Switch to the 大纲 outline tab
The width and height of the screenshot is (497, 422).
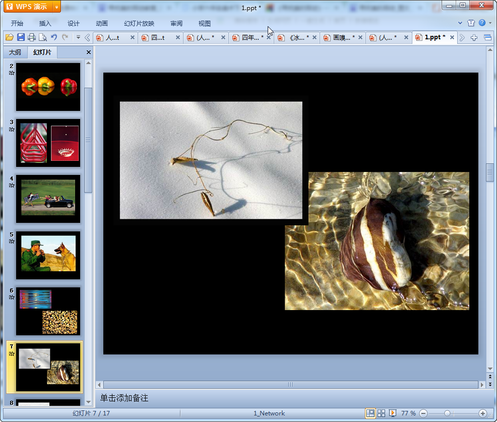[15, 52]
